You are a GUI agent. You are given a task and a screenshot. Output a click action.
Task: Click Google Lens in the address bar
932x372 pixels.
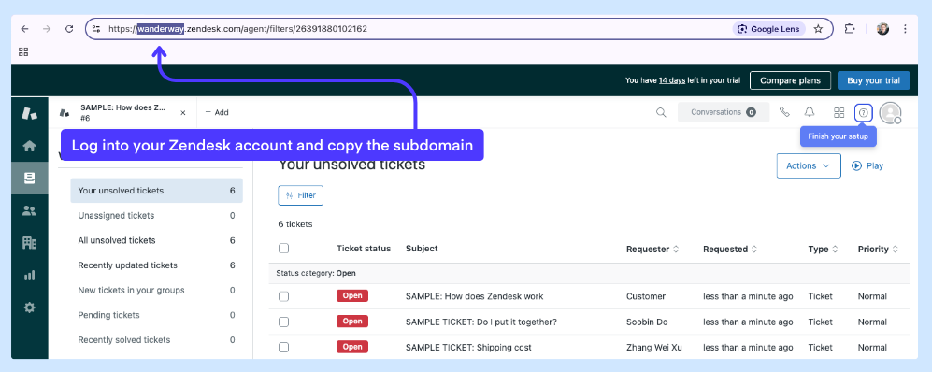coord(769,29)
